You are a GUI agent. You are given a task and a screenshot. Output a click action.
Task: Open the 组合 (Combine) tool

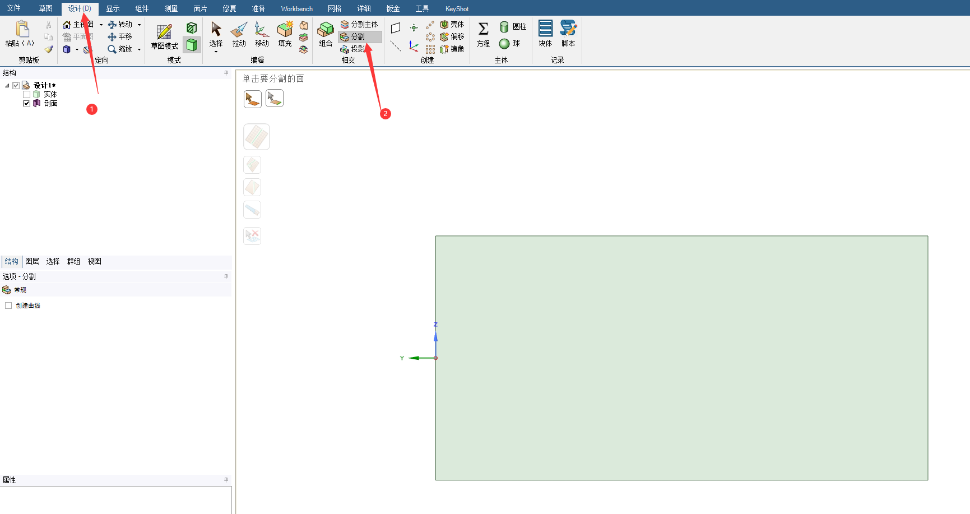pos(326,34)
